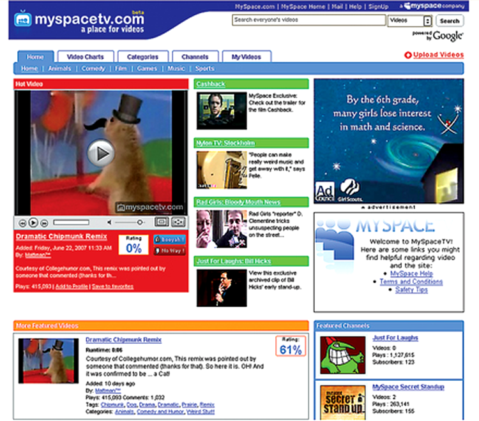Vote No Way! thumbs-down on hot video
The image size is (479, 421).
(x=169, y=251)
